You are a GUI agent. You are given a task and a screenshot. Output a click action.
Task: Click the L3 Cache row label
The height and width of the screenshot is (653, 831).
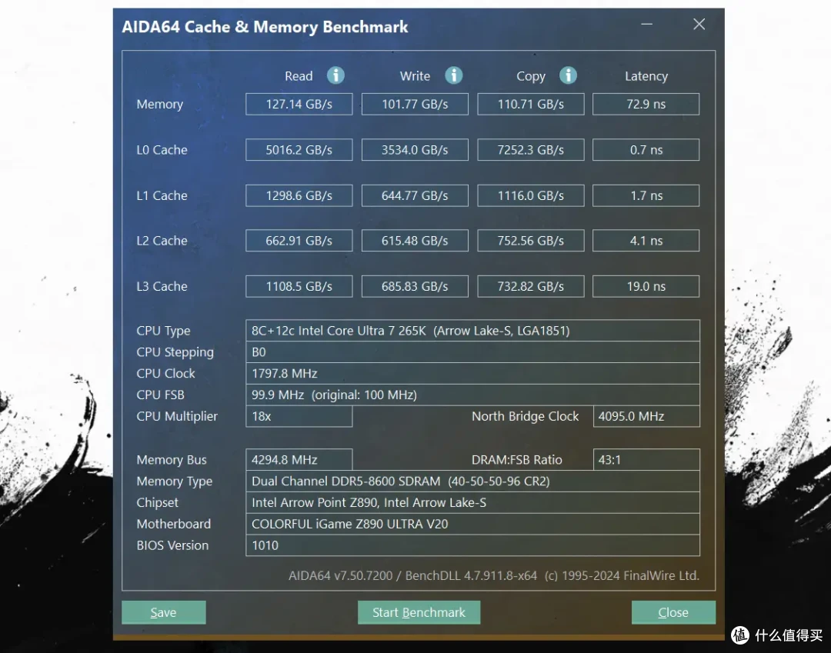click(162, 287)
